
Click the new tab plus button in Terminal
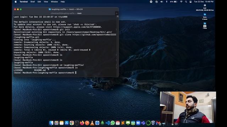[x=117, y=13]
